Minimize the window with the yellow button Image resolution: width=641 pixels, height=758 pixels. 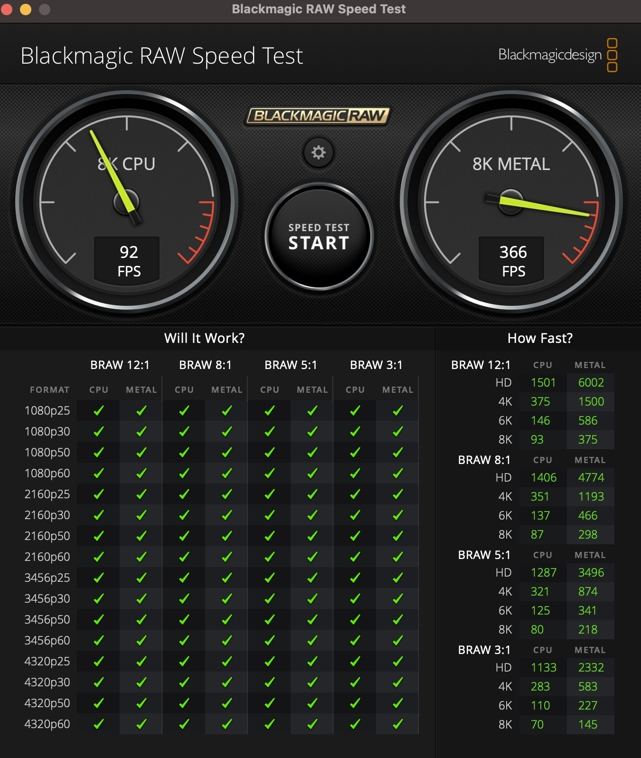(x=26, y=9)
